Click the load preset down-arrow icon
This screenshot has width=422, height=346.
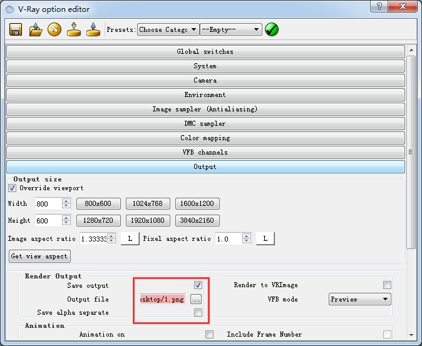[x=74, y=29]
